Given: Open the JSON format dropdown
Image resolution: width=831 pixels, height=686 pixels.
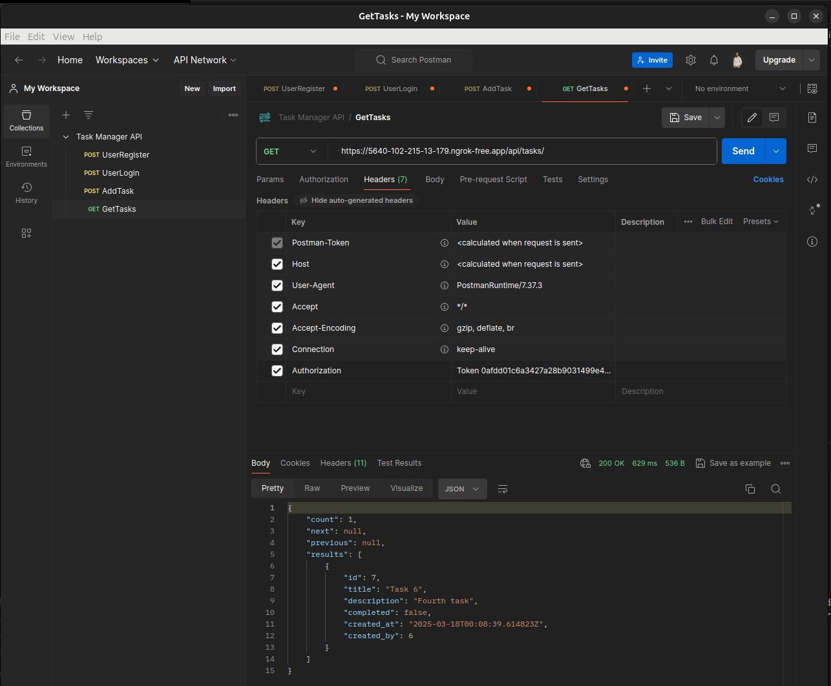Looking at the screenshot, I should [x=462, y=489].
